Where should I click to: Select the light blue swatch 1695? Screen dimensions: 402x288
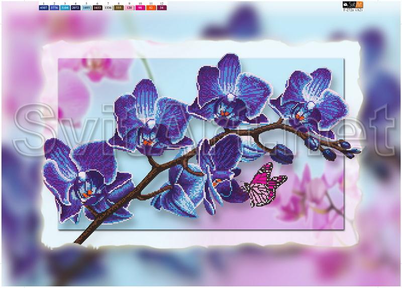pos(86,9)
